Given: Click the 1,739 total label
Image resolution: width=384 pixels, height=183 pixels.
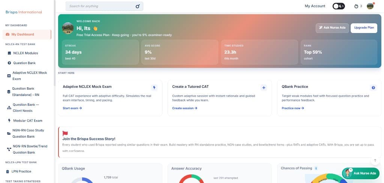Looking at the screenshot, I should tap(111, 177).
